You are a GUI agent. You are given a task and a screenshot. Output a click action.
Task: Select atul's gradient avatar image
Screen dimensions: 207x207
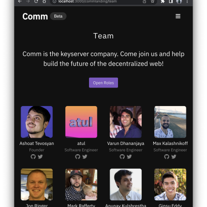pyautogui.click(x=81, y=122)
